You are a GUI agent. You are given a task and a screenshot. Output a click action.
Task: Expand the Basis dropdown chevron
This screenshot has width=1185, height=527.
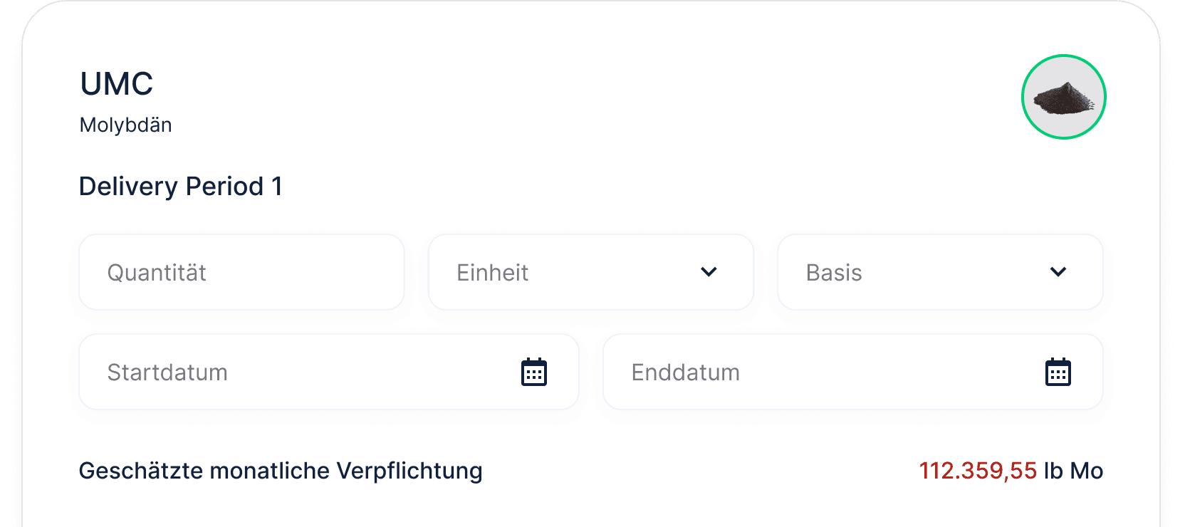pos(1058,272)
